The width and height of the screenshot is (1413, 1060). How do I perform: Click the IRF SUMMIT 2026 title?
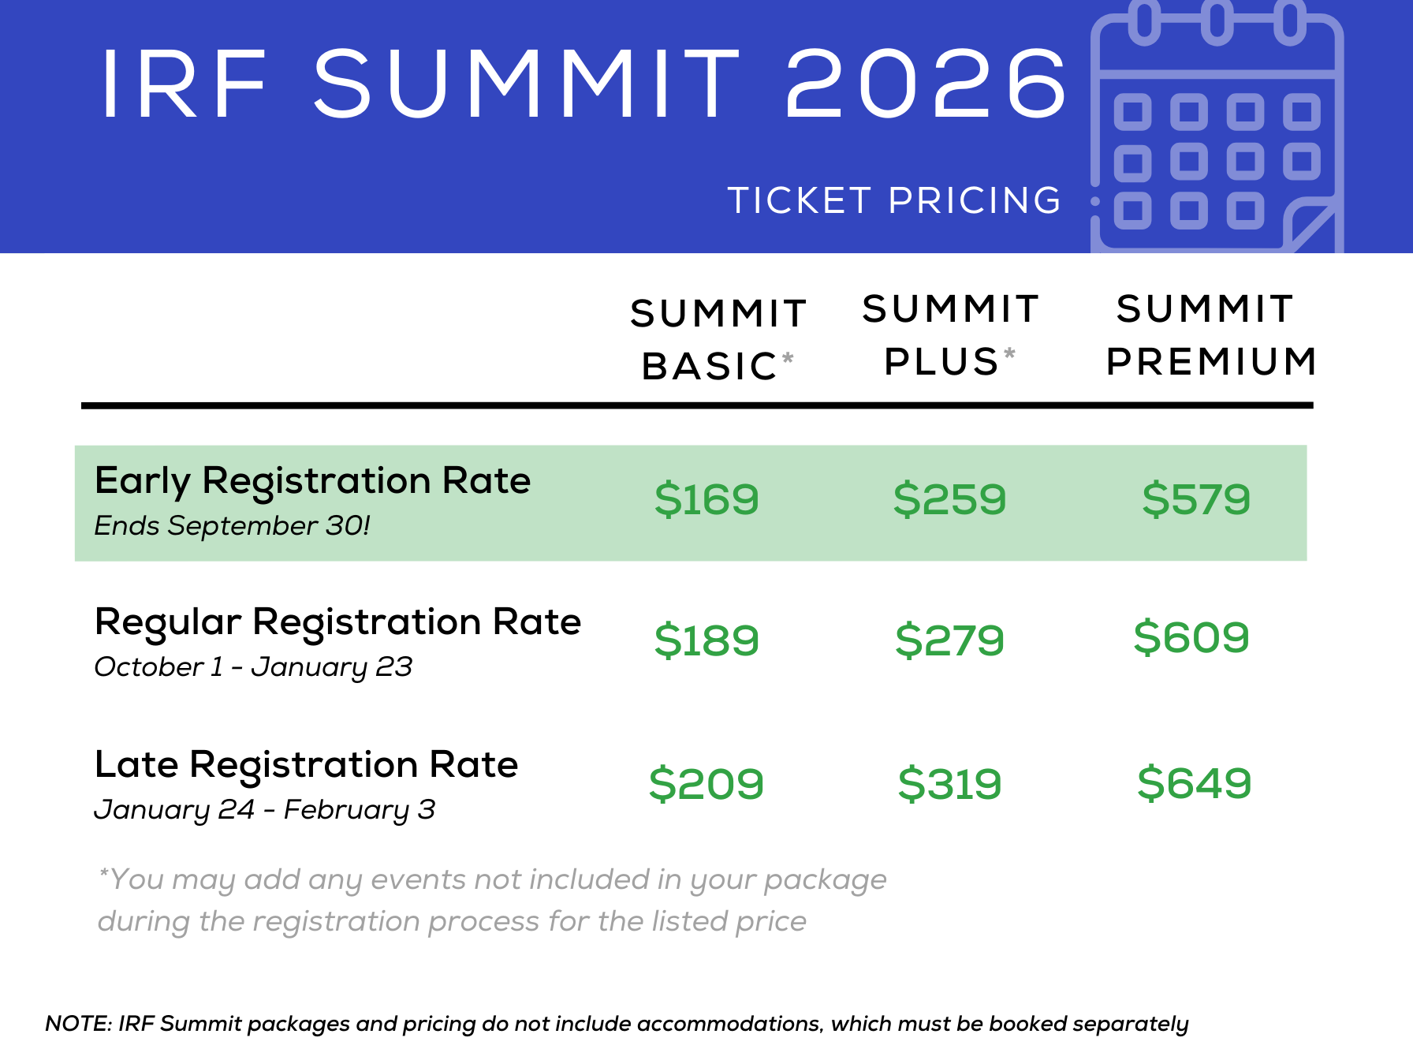584,84
